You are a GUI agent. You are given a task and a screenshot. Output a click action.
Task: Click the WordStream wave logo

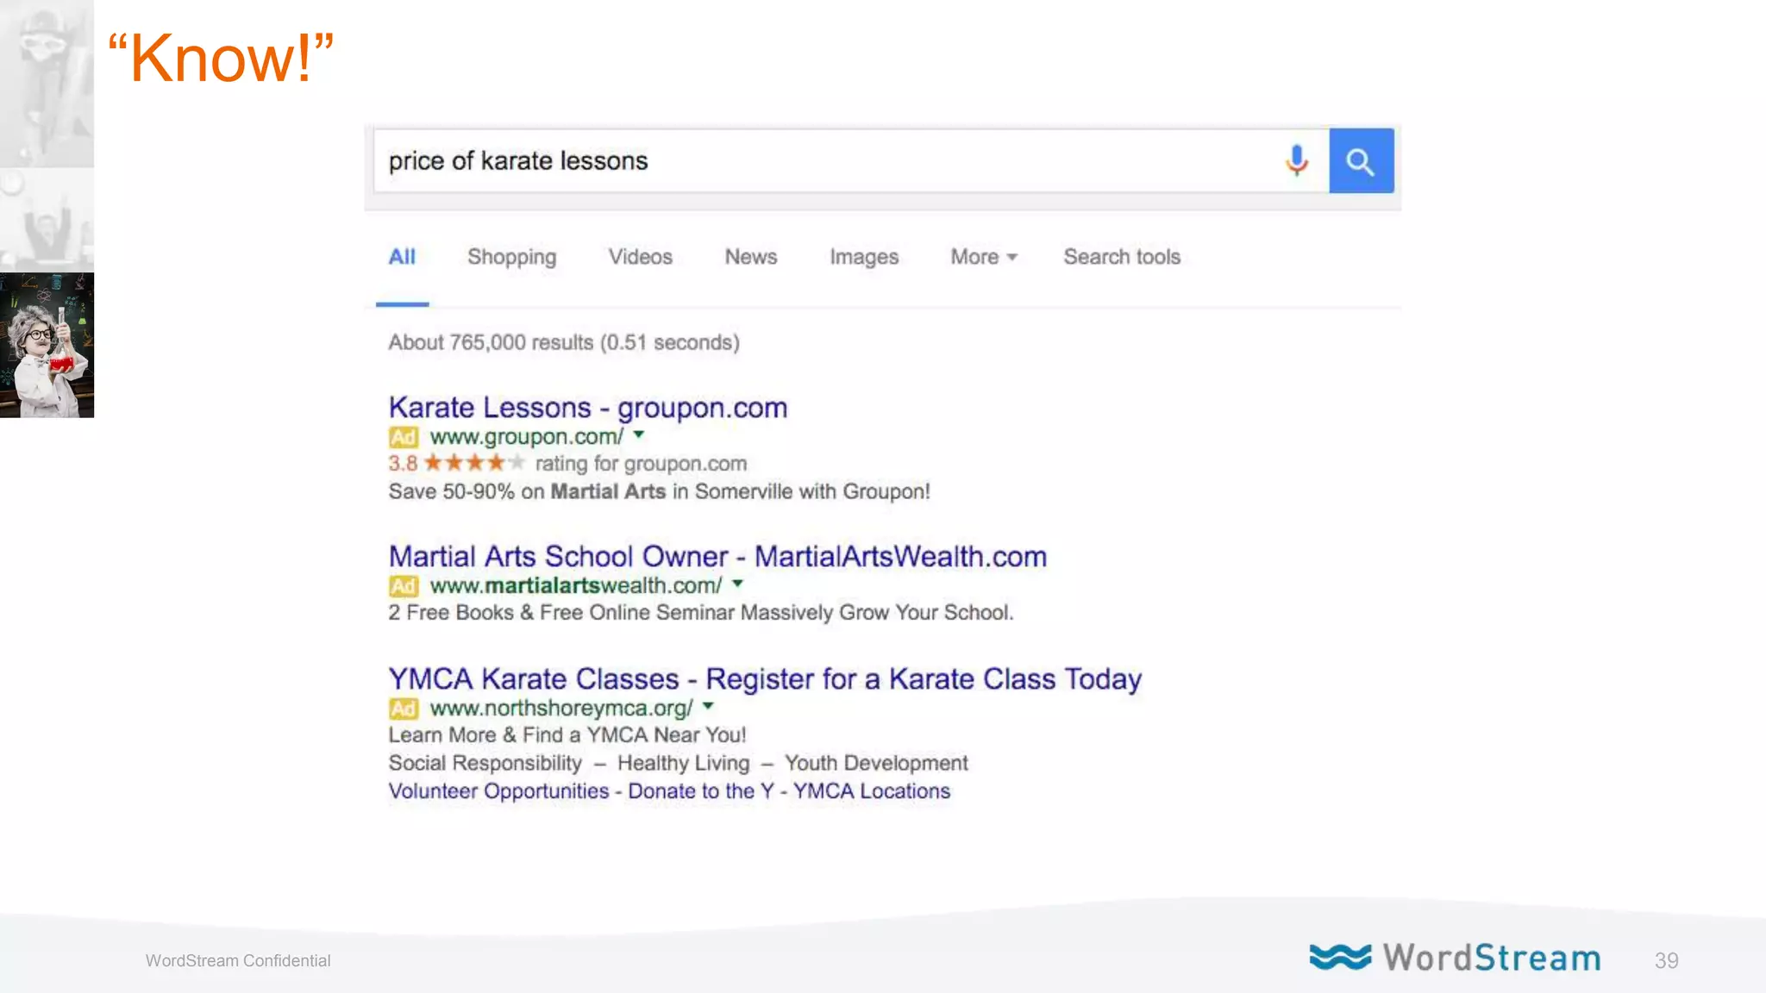pos(1340,957)
